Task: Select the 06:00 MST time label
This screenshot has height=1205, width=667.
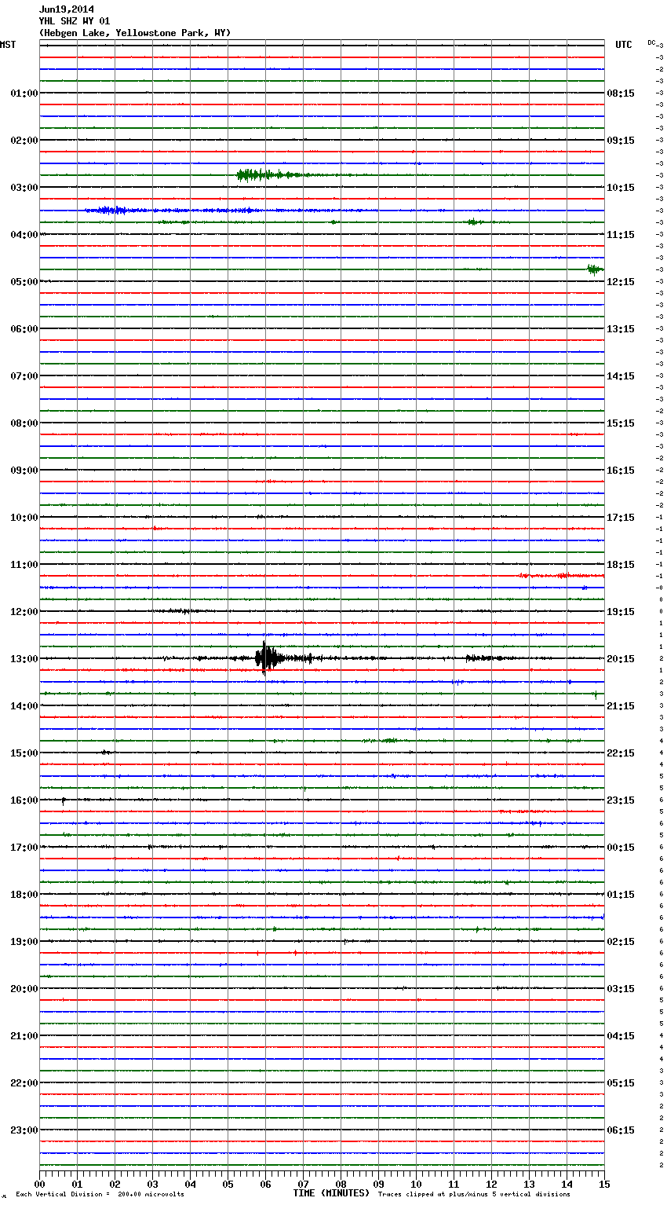Action: click(24, 329)
